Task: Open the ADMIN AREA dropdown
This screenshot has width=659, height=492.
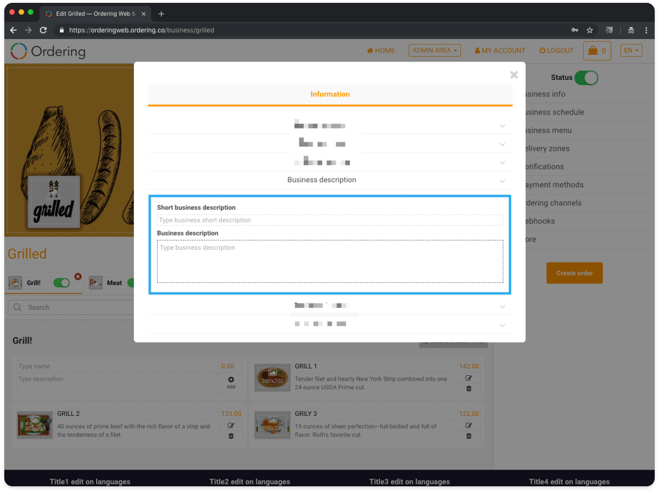Action: (435, 50)
